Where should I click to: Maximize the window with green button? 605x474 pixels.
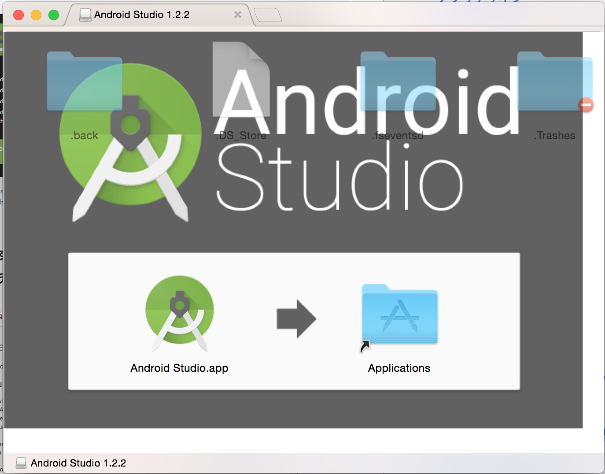tap(54, 15)
